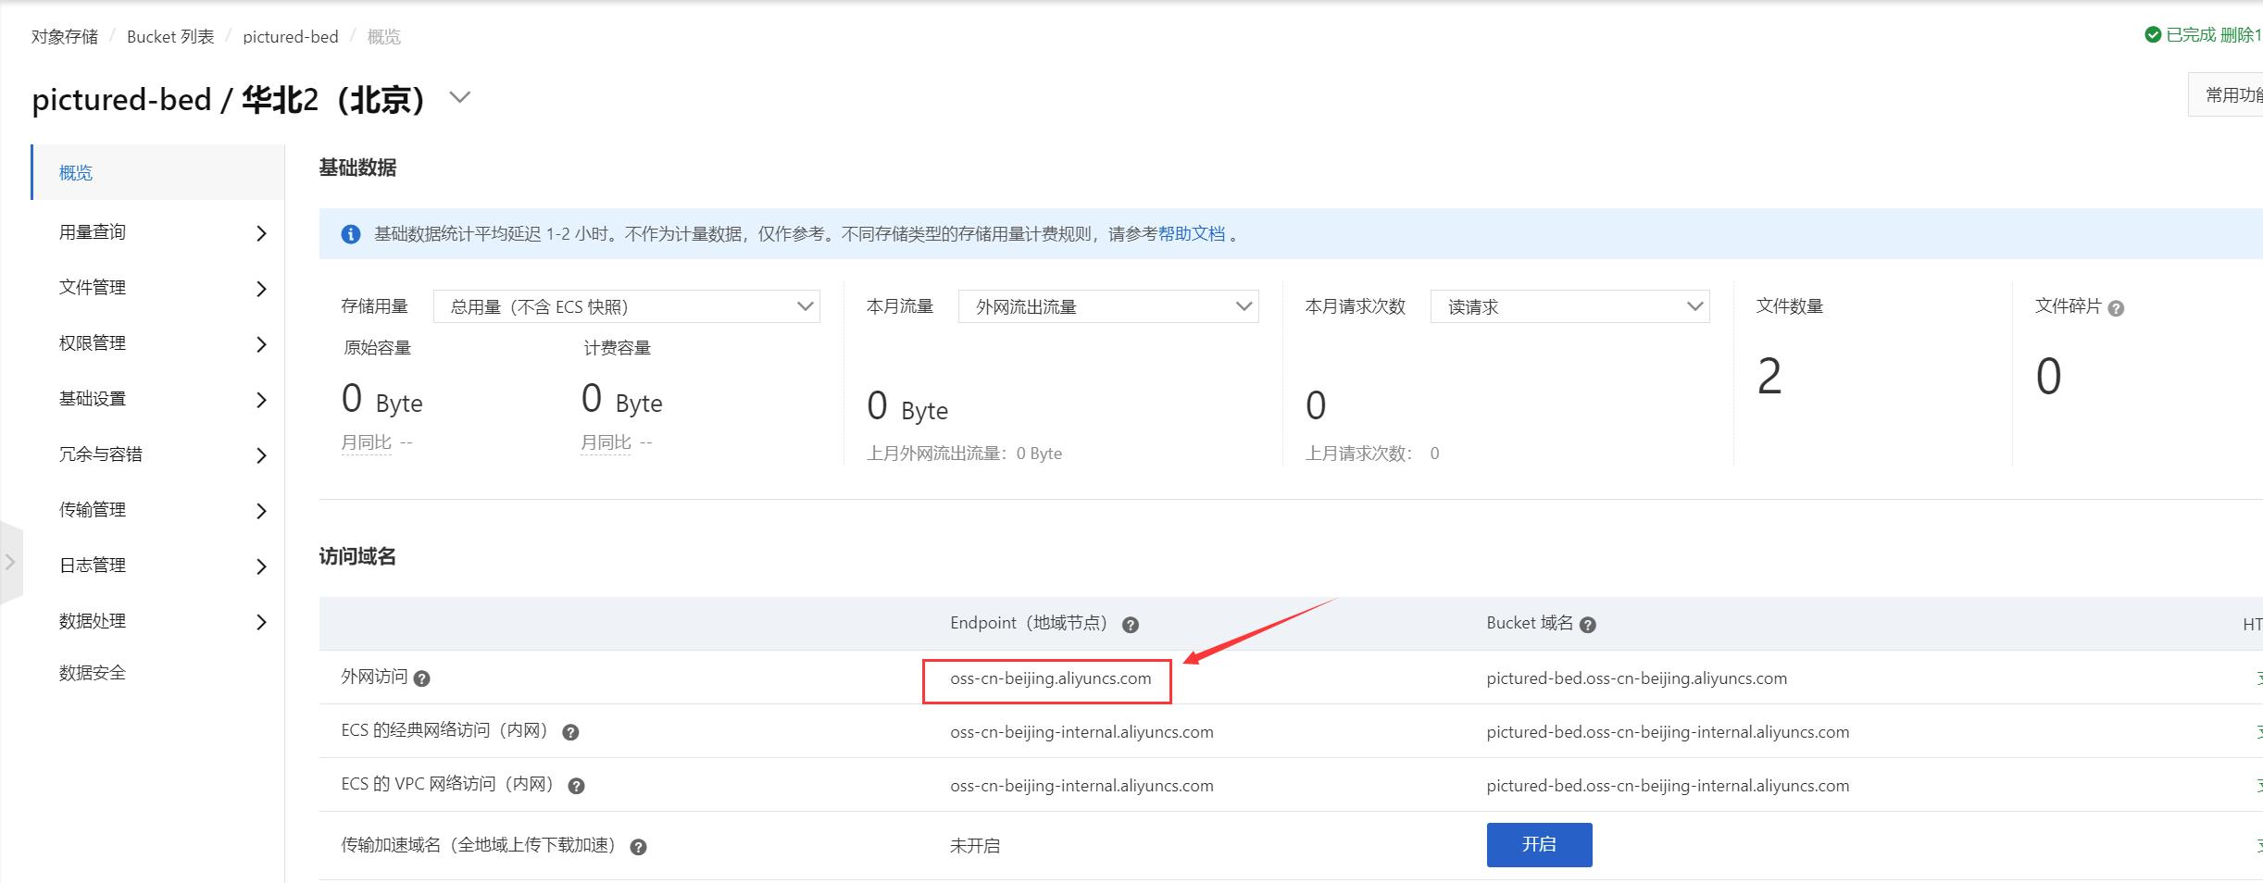The height and width of the screenshot is (883, 2263).
Task: Open the 读请求 dropdown
Action: coord(1569,306)
